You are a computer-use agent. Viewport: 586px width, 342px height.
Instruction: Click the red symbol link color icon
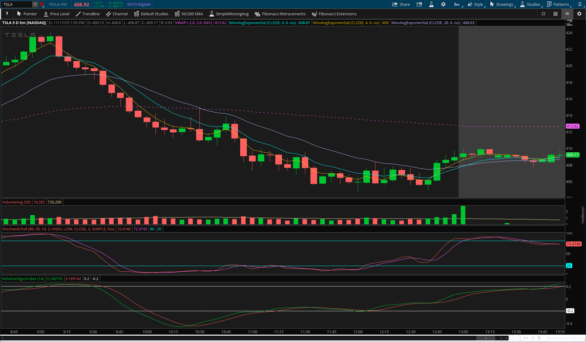point(42,4)
